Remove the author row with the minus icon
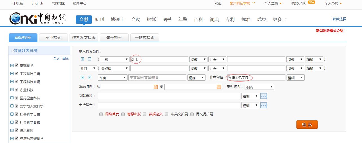This screenshot has width=362, height=150. [90, 78]
